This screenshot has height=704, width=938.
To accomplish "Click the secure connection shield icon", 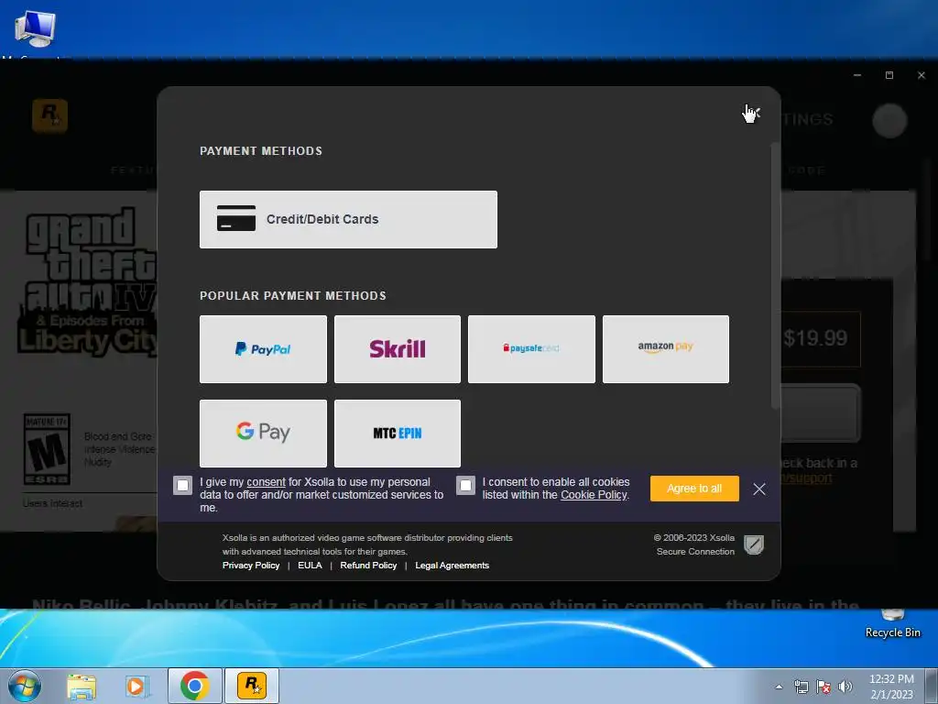I will tap(754, 544).
